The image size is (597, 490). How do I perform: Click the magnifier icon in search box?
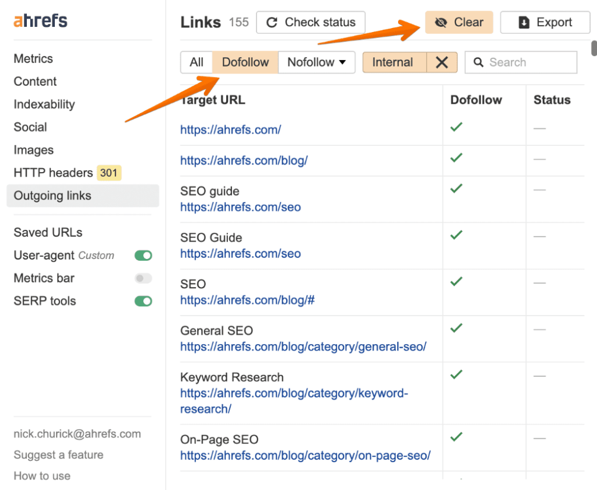tap(479, 62)
